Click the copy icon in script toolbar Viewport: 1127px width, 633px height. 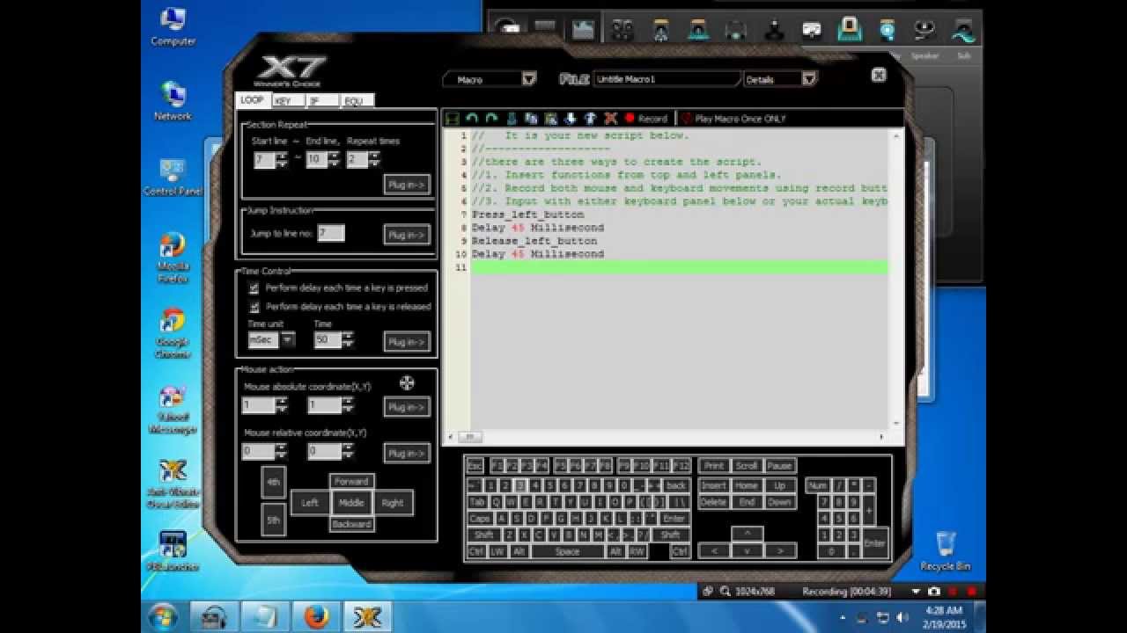531,118
